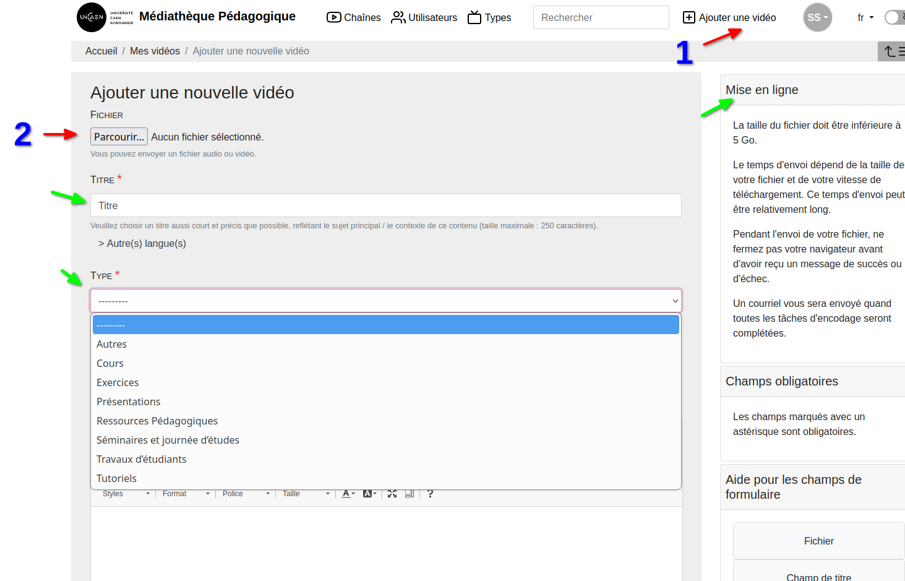Click the Titre text input field

385,205
